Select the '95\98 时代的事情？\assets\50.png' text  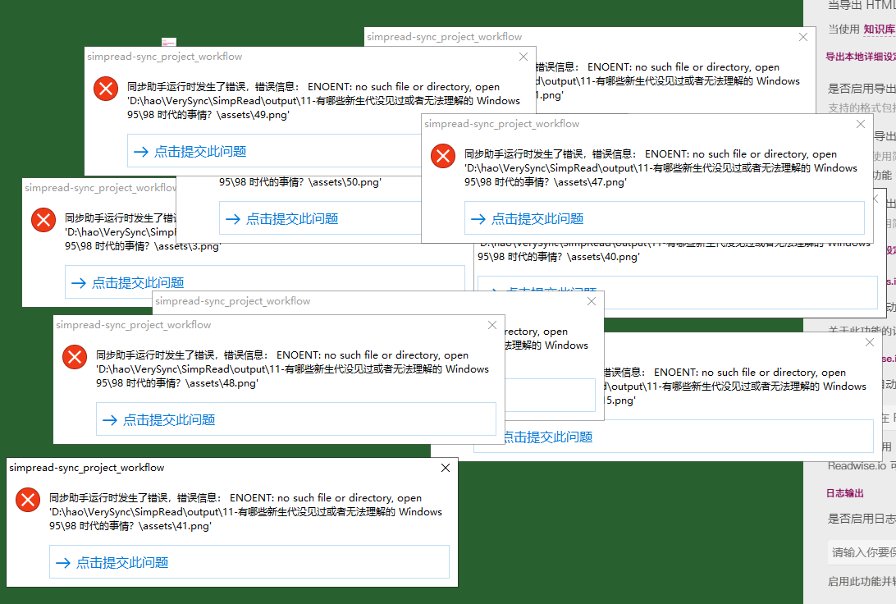pos(300,182)
